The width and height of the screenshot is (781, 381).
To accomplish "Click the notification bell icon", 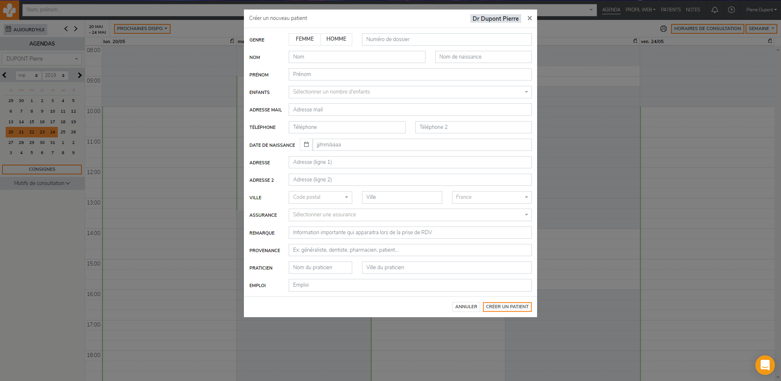I will (x=715, y=10).
